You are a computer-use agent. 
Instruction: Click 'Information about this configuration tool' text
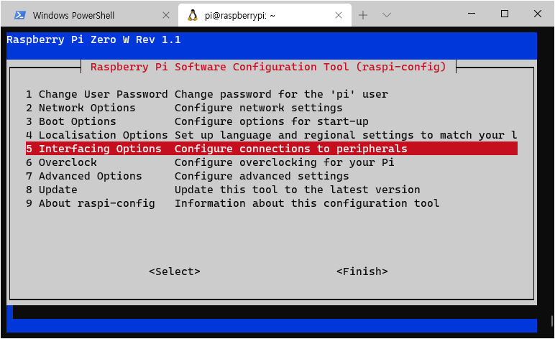307,203
